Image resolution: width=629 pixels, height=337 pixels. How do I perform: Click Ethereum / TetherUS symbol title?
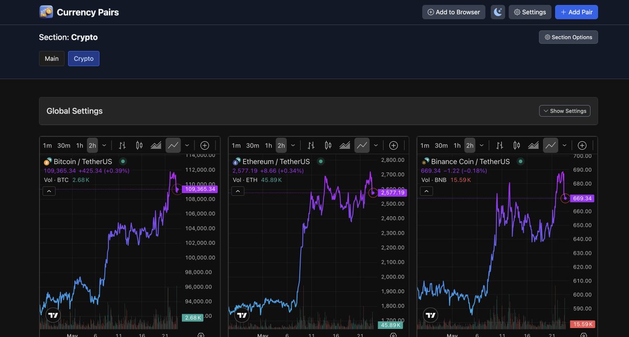(276, 162)
